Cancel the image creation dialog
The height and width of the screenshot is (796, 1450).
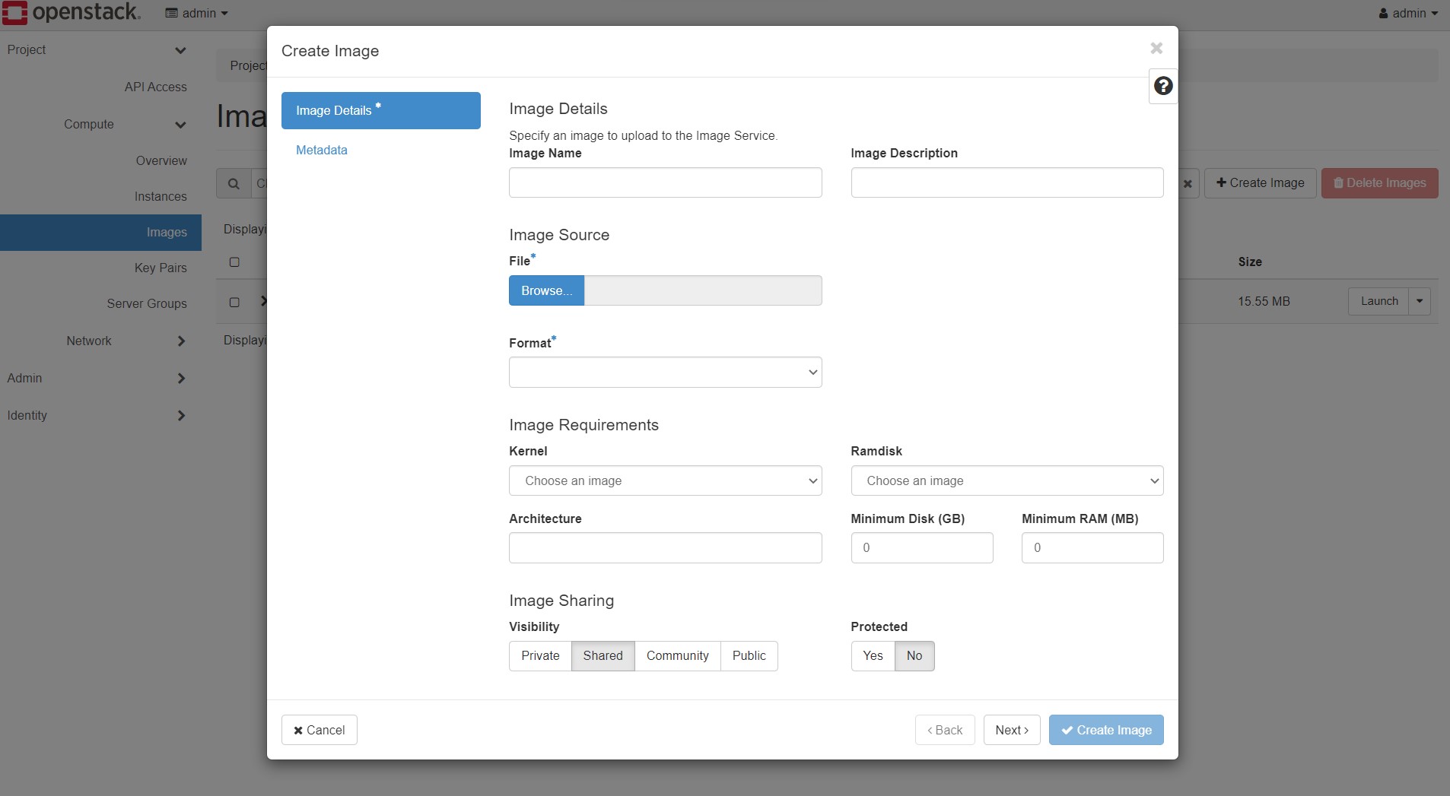(319, 730)
